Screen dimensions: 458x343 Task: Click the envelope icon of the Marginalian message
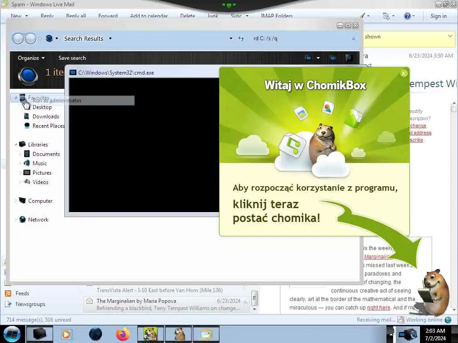pyautogui.click(x=89, y=301)
